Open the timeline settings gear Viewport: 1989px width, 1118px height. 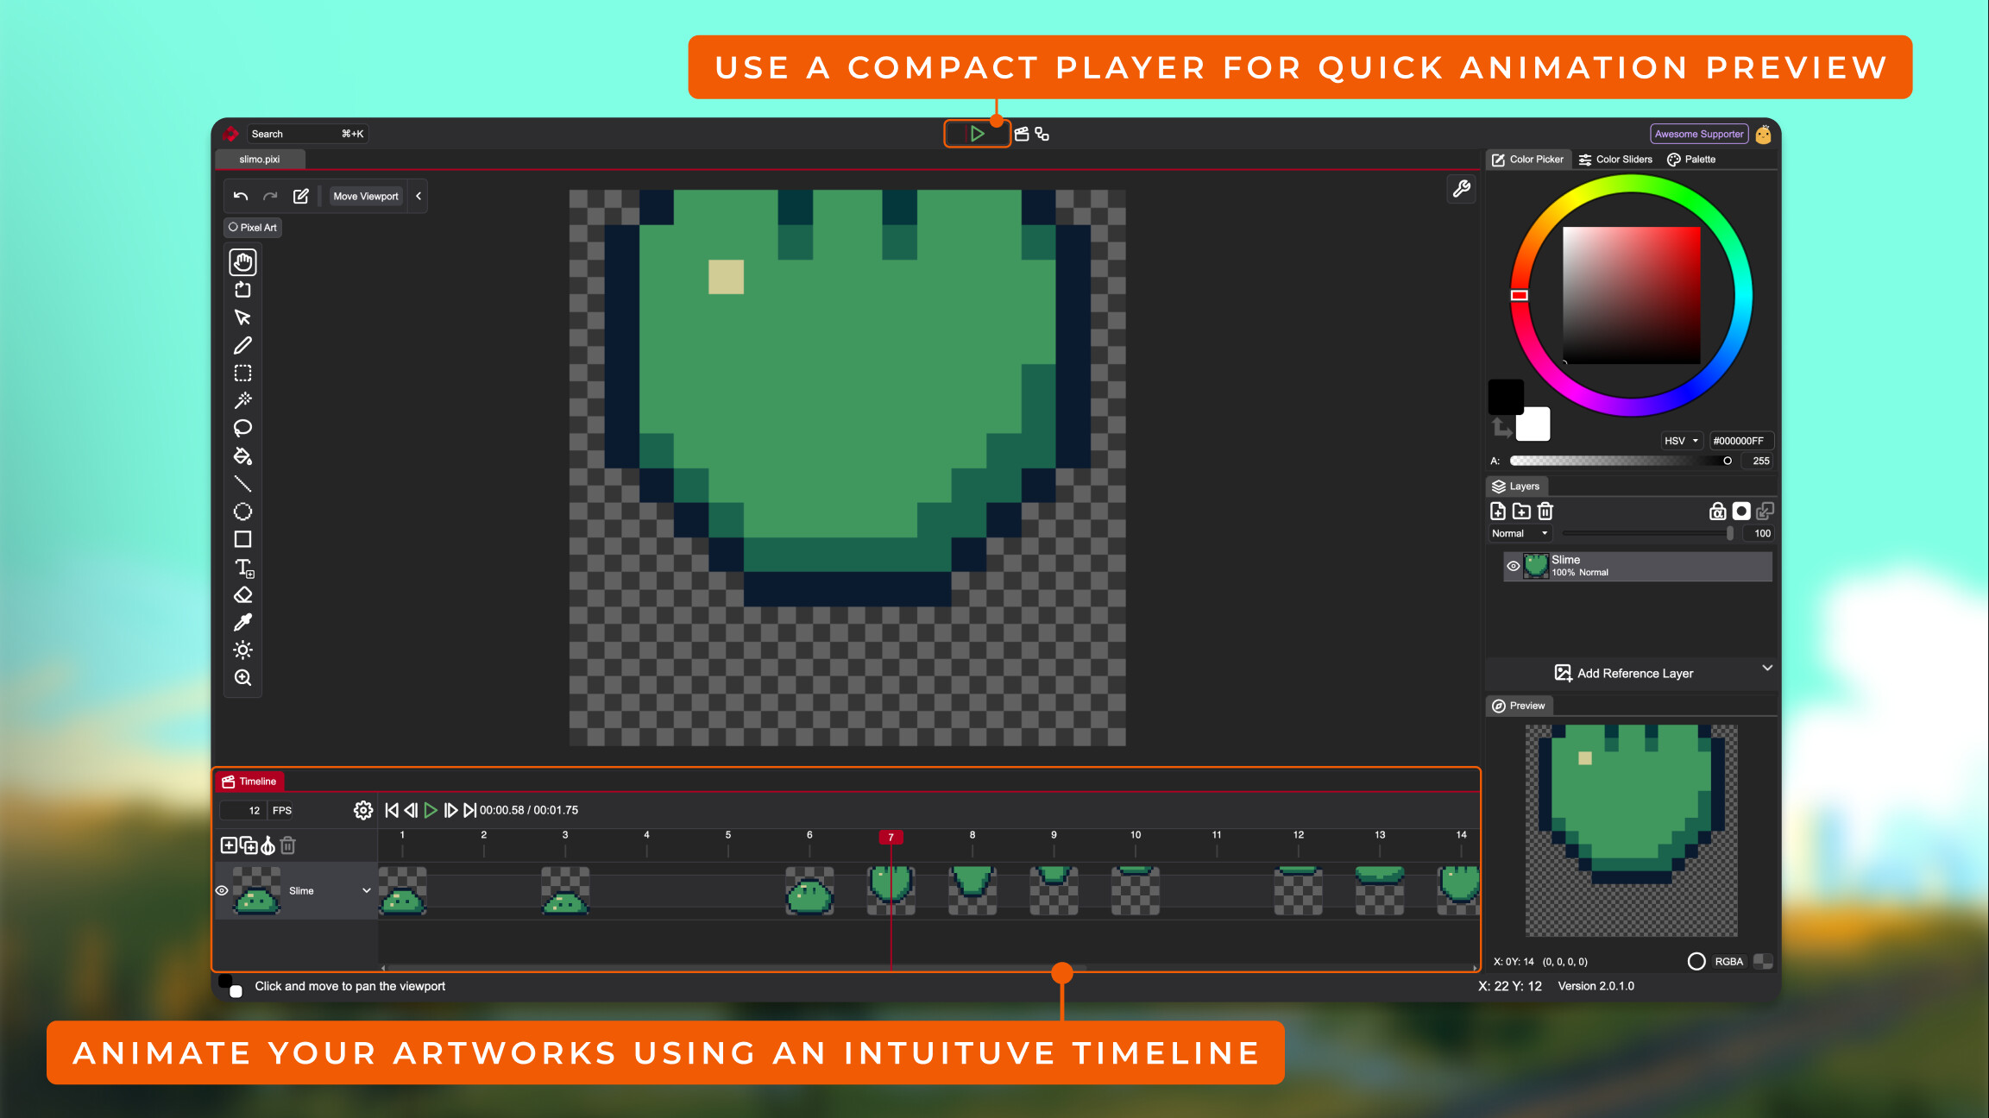click(363, 810)
